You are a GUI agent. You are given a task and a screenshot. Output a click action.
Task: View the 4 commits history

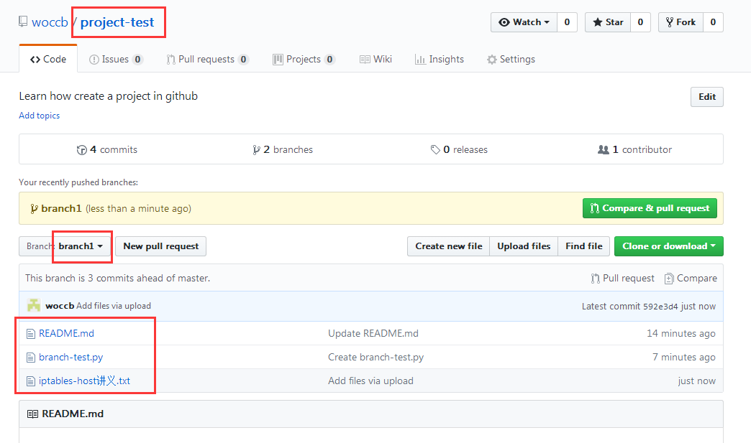tap(107, 149)
